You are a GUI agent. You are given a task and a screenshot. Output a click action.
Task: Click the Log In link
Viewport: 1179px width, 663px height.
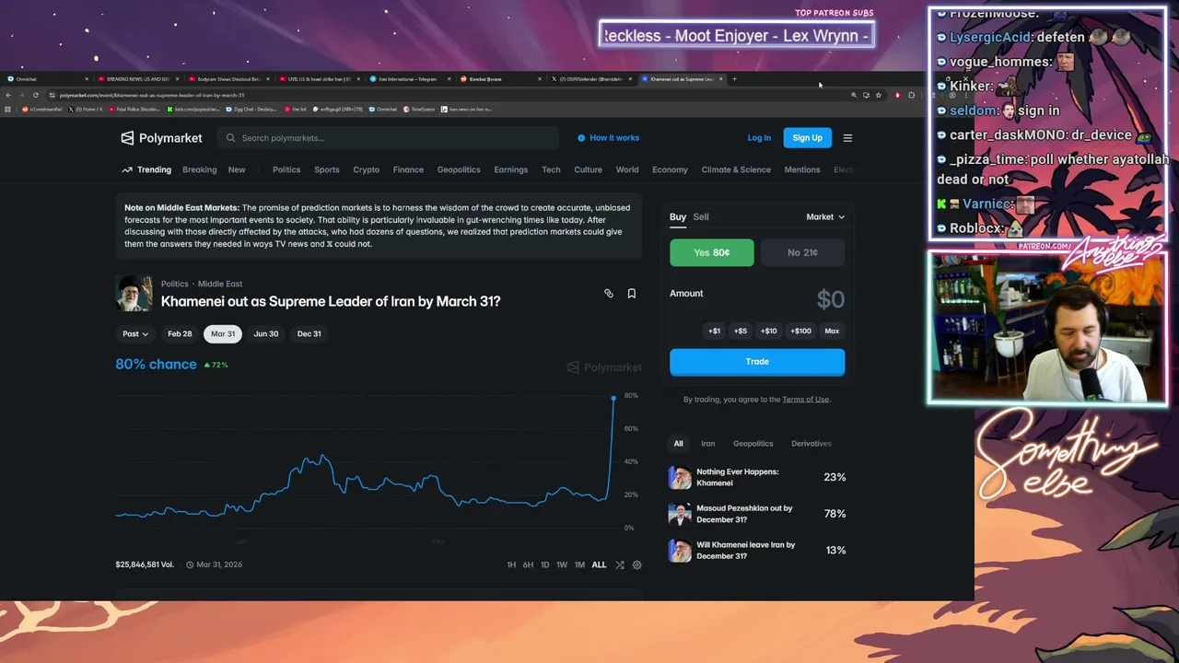pos(759,138)
